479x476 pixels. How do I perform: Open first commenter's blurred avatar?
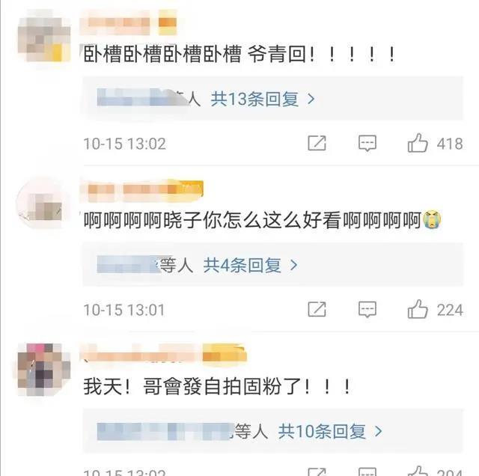(x=43, y=40)
